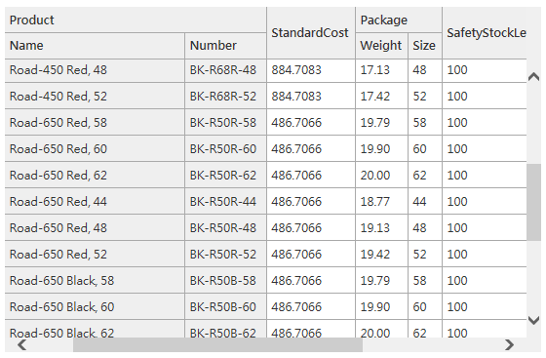Image resolution: width=546 pixels, height=358 pixels.
Task: Click the Size column header
Action: click(425, 46)
